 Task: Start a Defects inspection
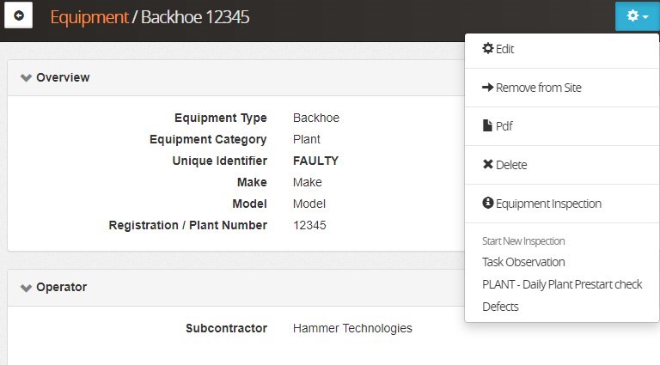tap(500, 307)
